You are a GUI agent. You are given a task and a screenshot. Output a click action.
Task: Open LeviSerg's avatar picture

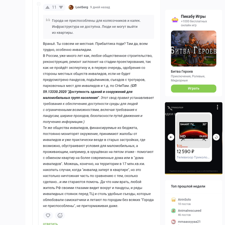click(71, 7)
